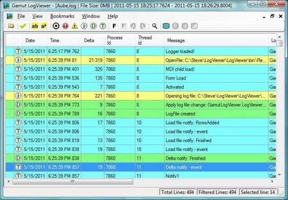Open the File menu
The height and width of the screenshot is (200, 288).
[21, 16]
